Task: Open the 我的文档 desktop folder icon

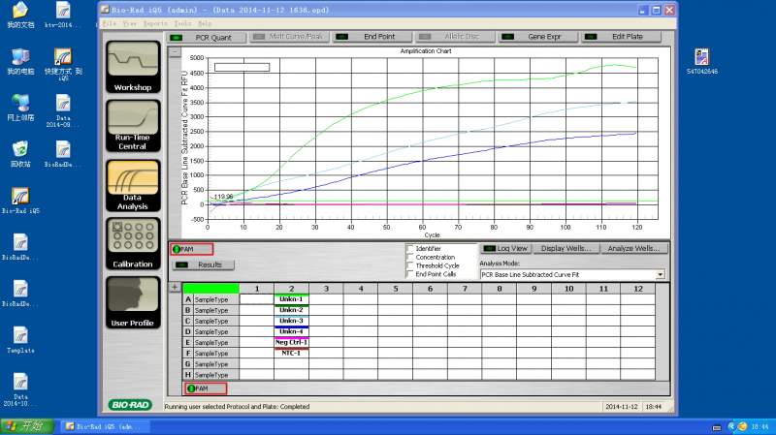Action: click(x=20, y=16)
